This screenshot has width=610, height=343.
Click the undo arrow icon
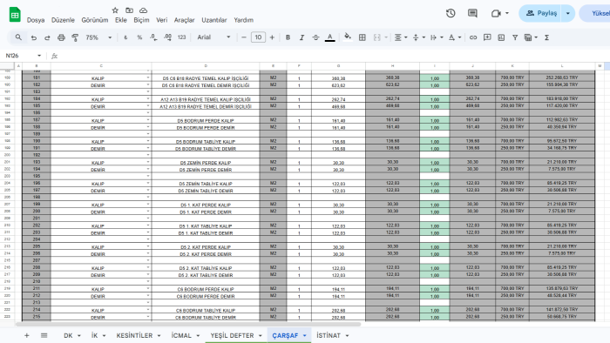point(34,37)
